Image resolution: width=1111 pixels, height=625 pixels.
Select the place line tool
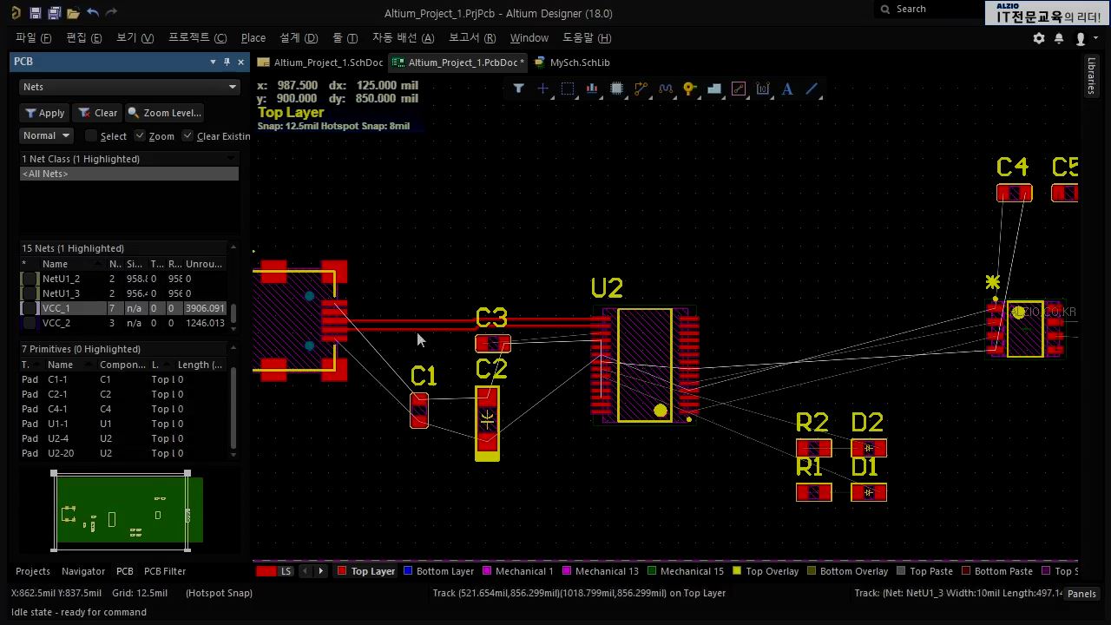(x=812, y=89)
